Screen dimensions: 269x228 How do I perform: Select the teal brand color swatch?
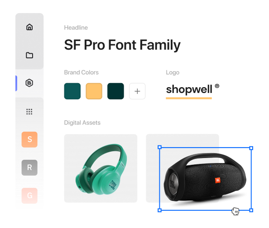click(72, 91)
